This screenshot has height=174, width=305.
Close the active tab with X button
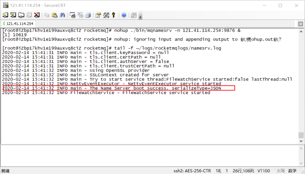coord(301,24)
